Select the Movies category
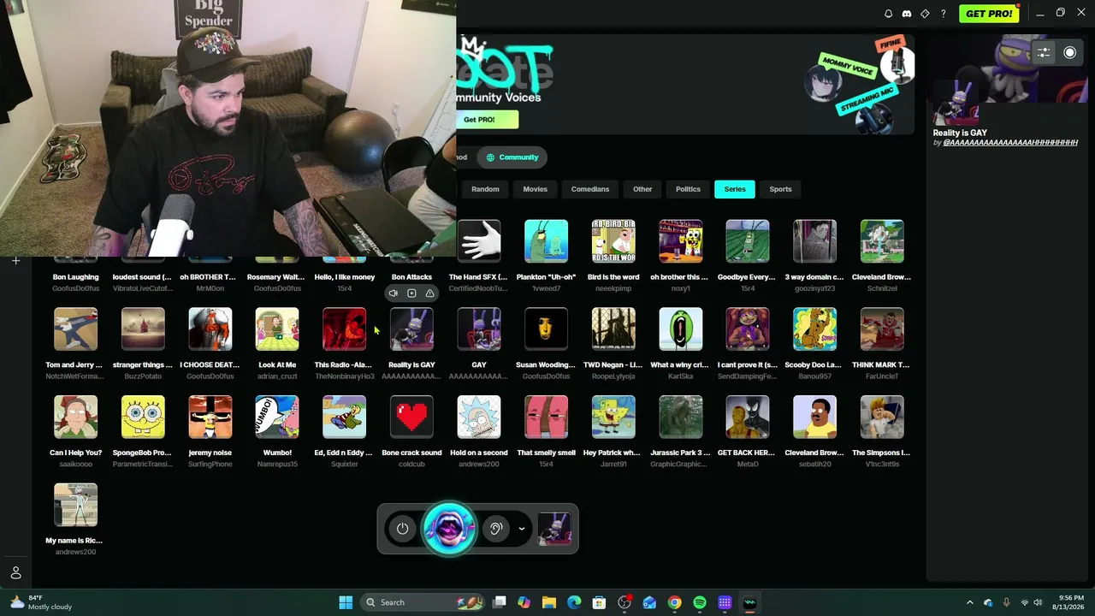Viewport: 1095px width, 616px height. 536,189
